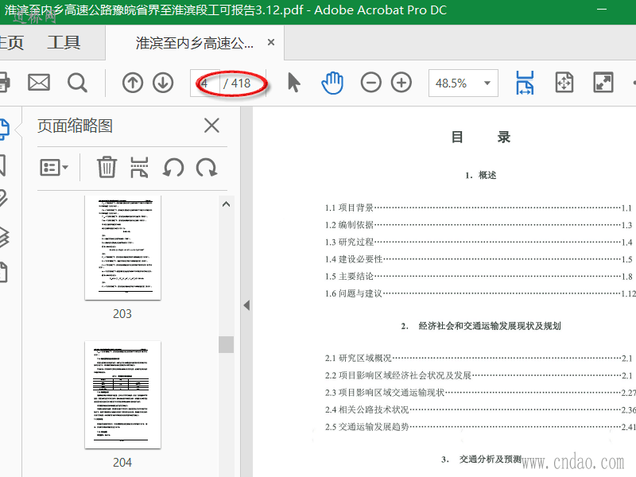Minimize the Acrobat window
636x477 pixels.
click(x=602, y=9)
